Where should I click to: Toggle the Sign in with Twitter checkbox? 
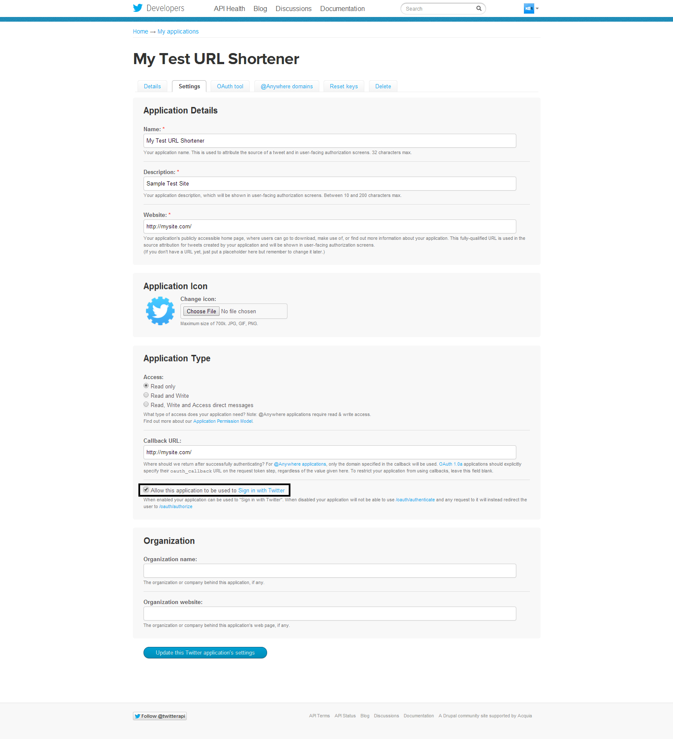(x=146, y=490)
